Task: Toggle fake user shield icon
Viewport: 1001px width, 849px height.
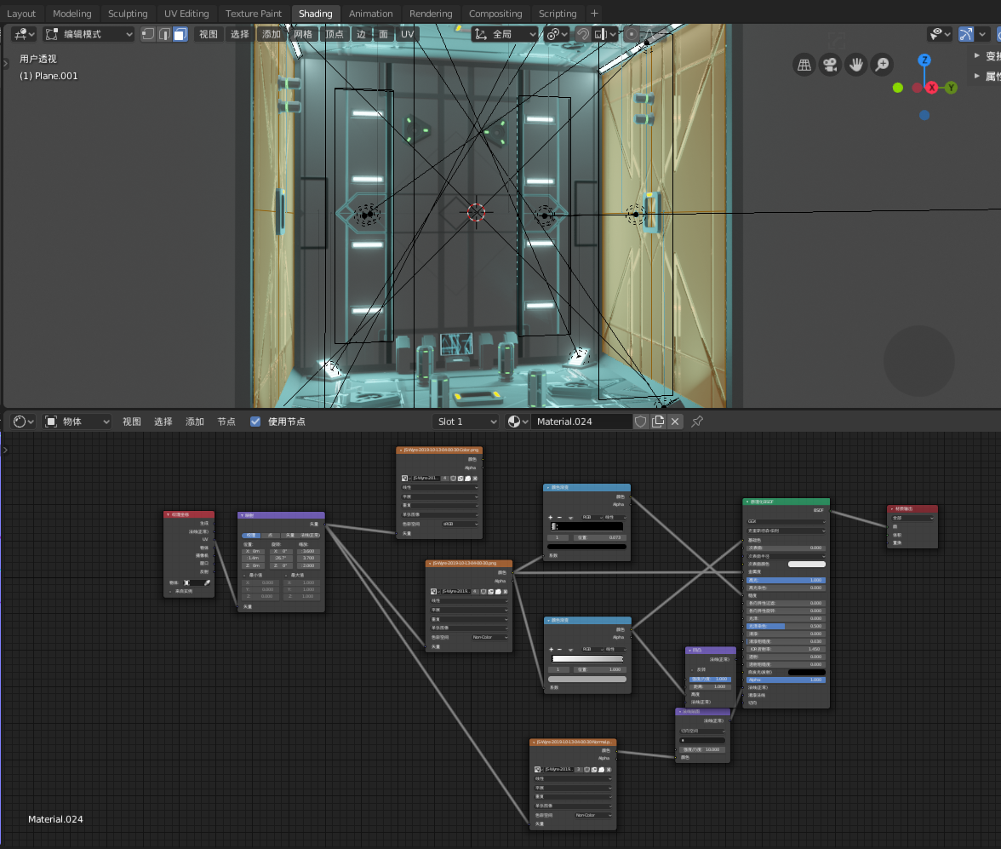Action: (640, 422)
